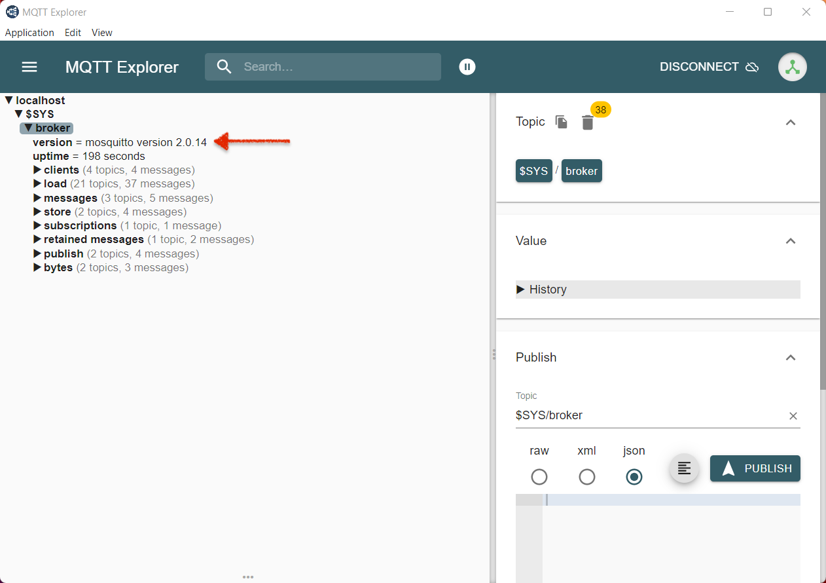Image resolution: width=826 pixels, height=583 pixels.
Task: Select the xml payload format
Action: [x=587, y=477]
